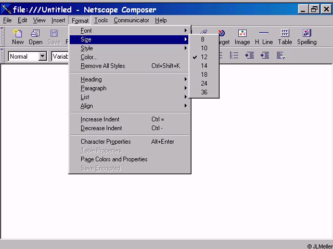Click the top toolbar drag handle

click(x=2, y=37)
